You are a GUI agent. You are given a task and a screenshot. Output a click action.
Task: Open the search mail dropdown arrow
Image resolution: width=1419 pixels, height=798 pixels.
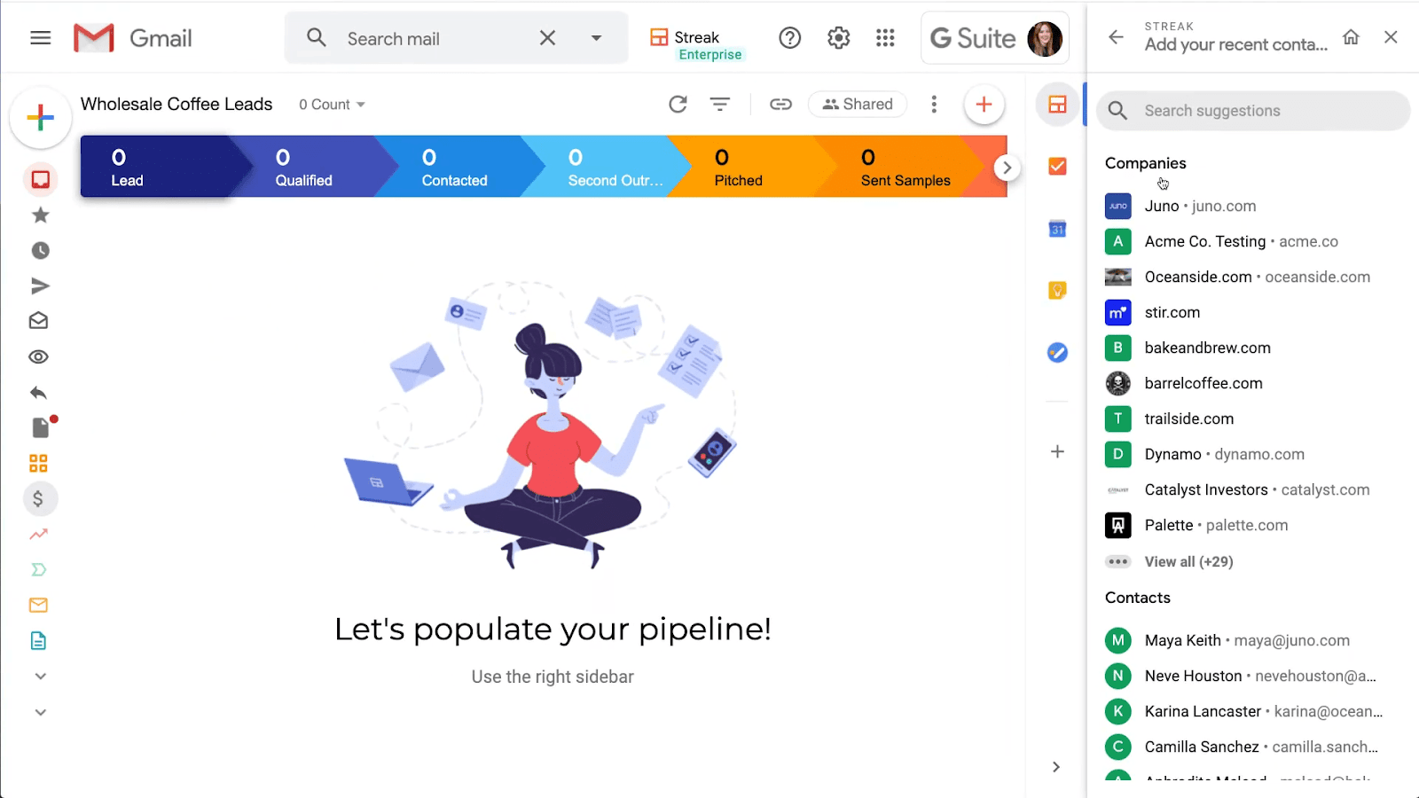596,38
